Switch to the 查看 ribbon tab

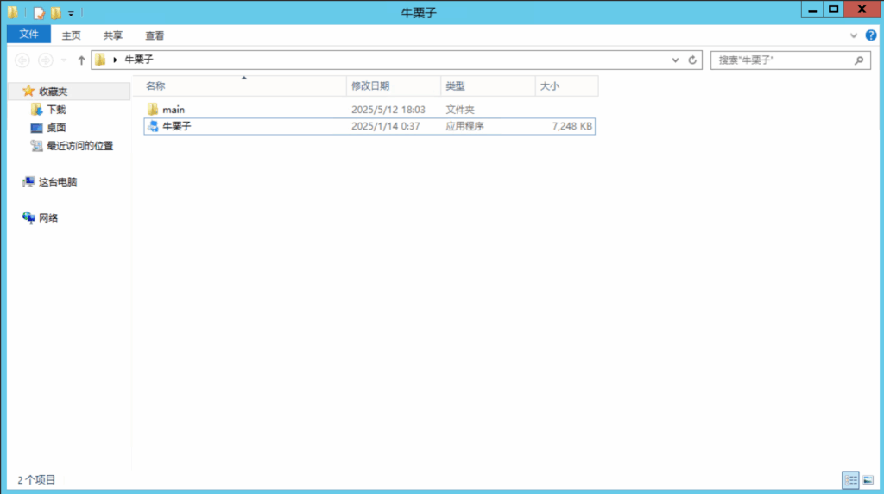pyautogui.click(x=155, y=35)
